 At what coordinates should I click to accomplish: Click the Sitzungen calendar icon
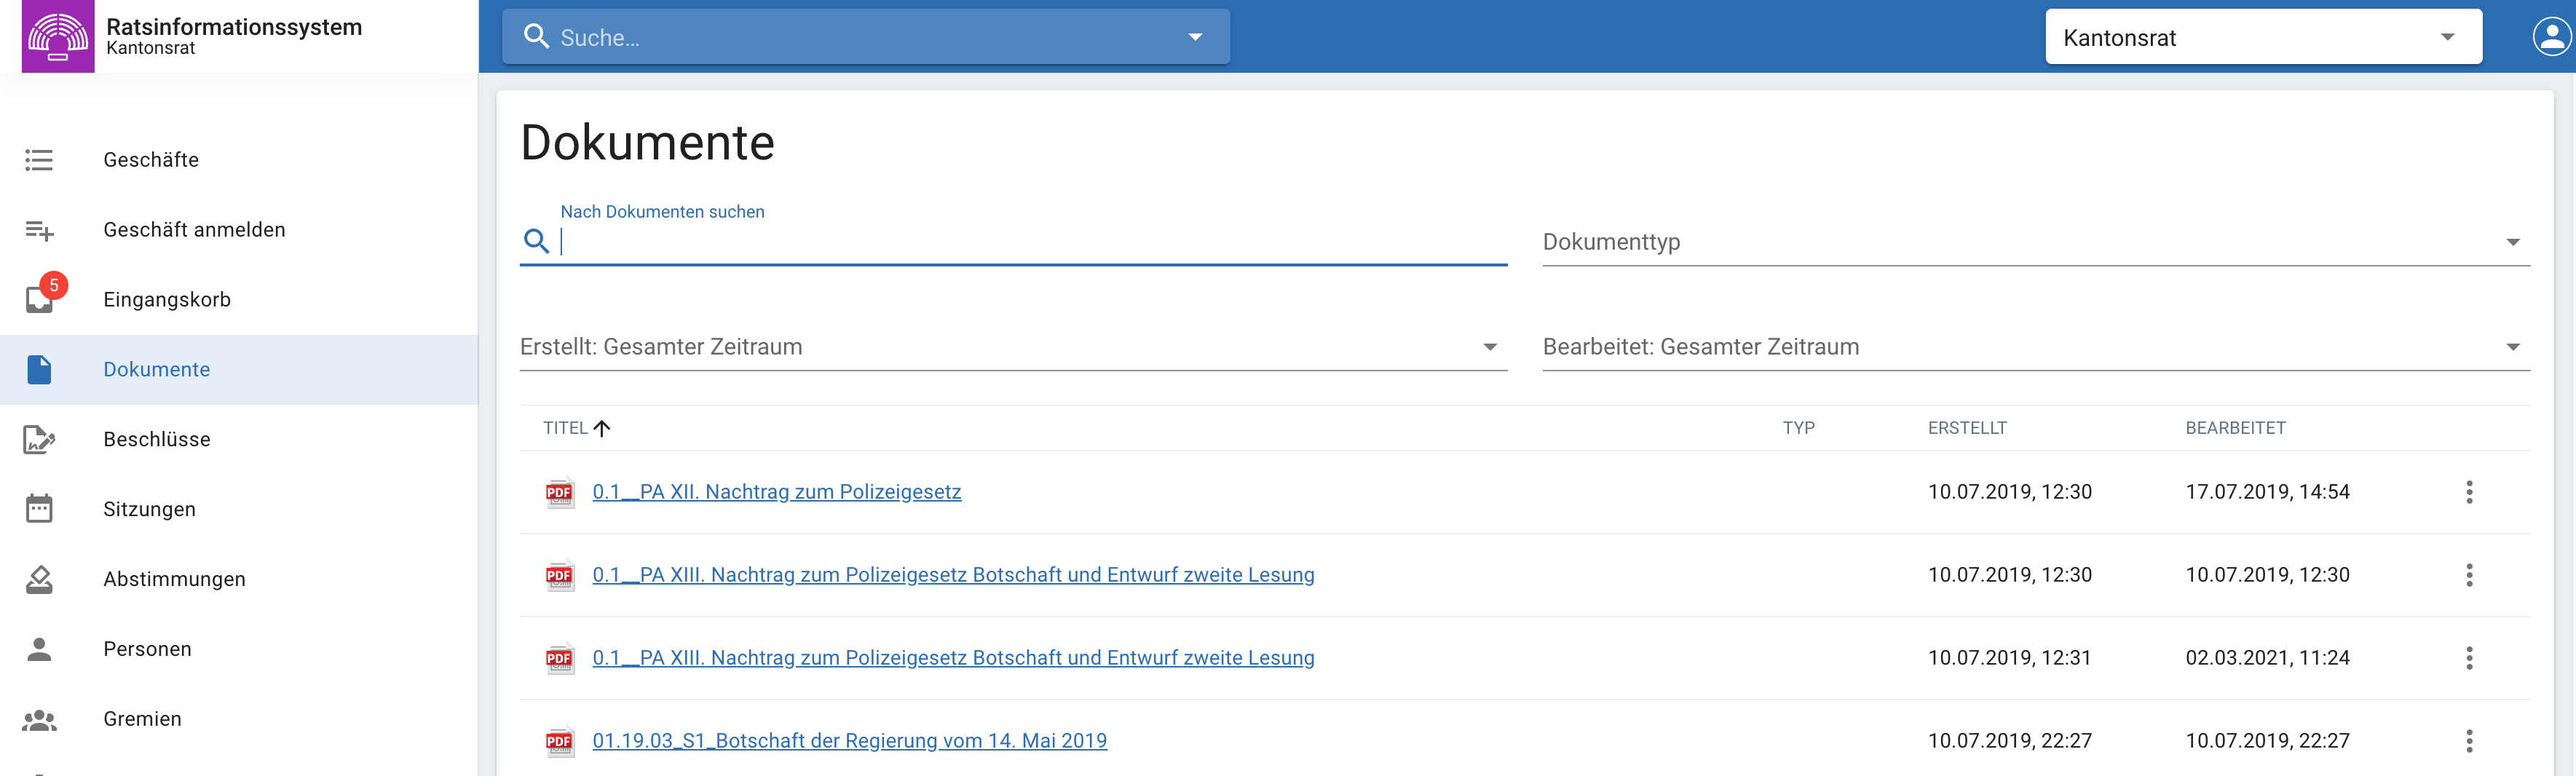click(x=40, y=509)
